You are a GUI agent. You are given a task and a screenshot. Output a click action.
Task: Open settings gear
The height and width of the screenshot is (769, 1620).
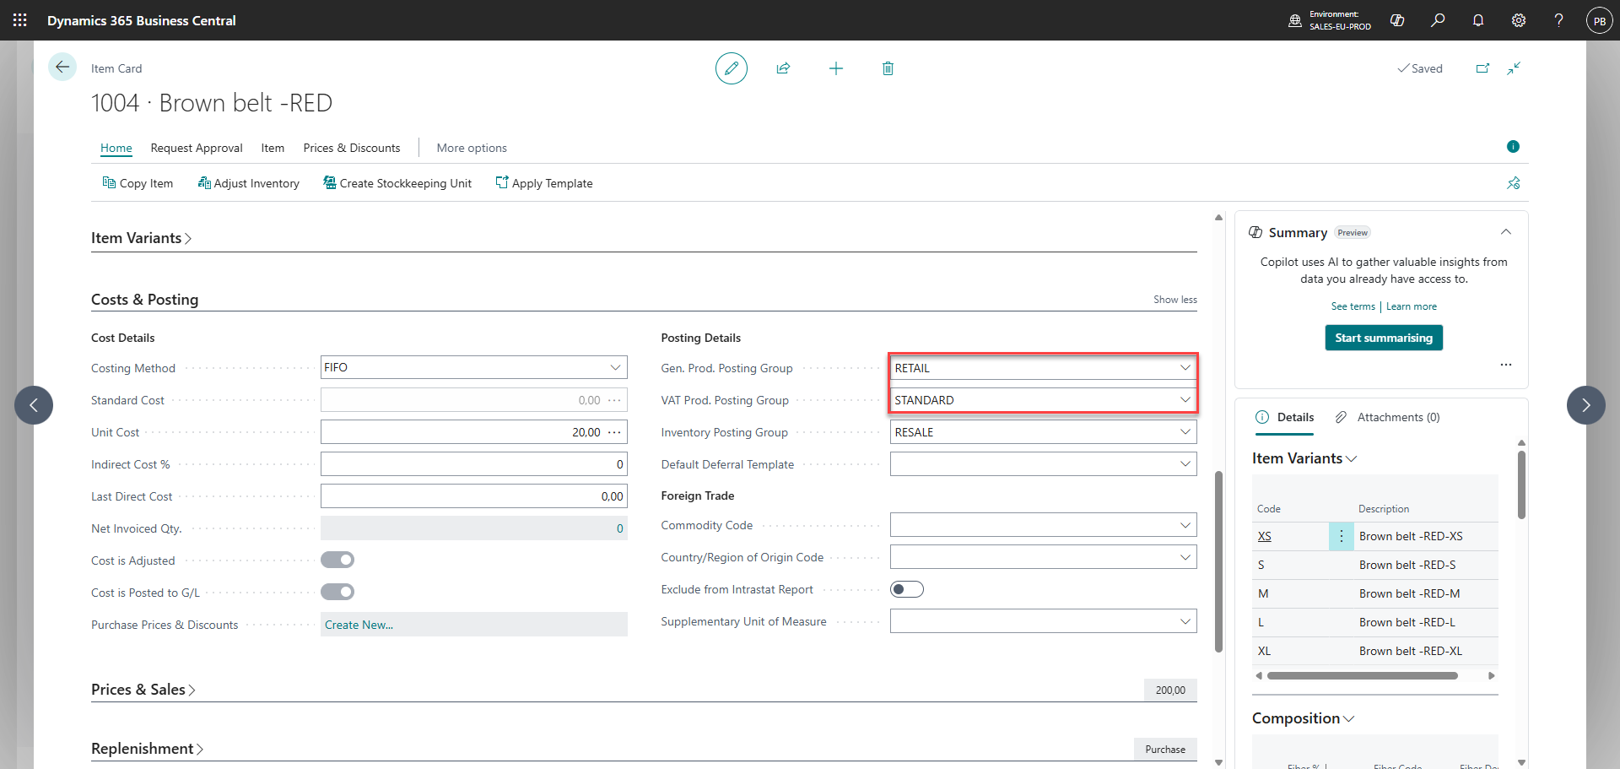point(1519,20)
